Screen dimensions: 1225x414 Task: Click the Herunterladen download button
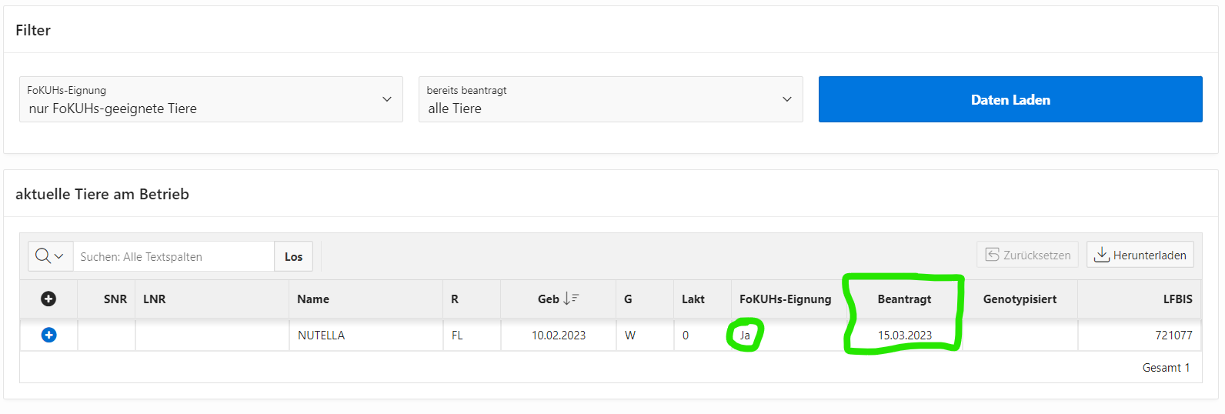pos(1140,255)
